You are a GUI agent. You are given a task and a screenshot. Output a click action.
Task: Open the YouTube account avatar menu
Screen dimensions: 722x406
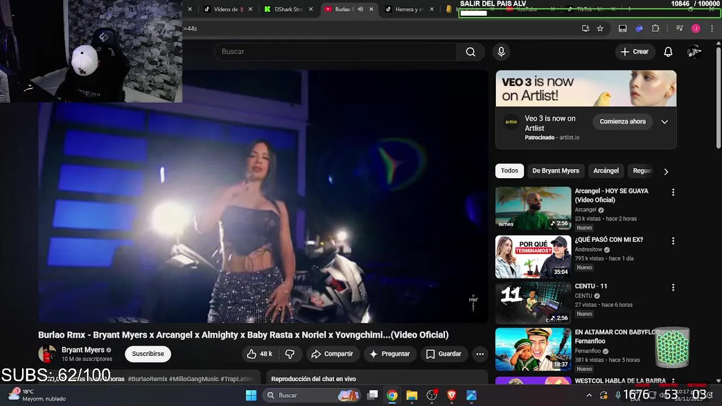(x=694, y=52)
